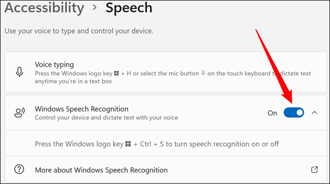The height and width of the screenshot is (184, 330).
Task: Collapse the Windows Speech Recognition section chevron
Action: click(314, 113)
